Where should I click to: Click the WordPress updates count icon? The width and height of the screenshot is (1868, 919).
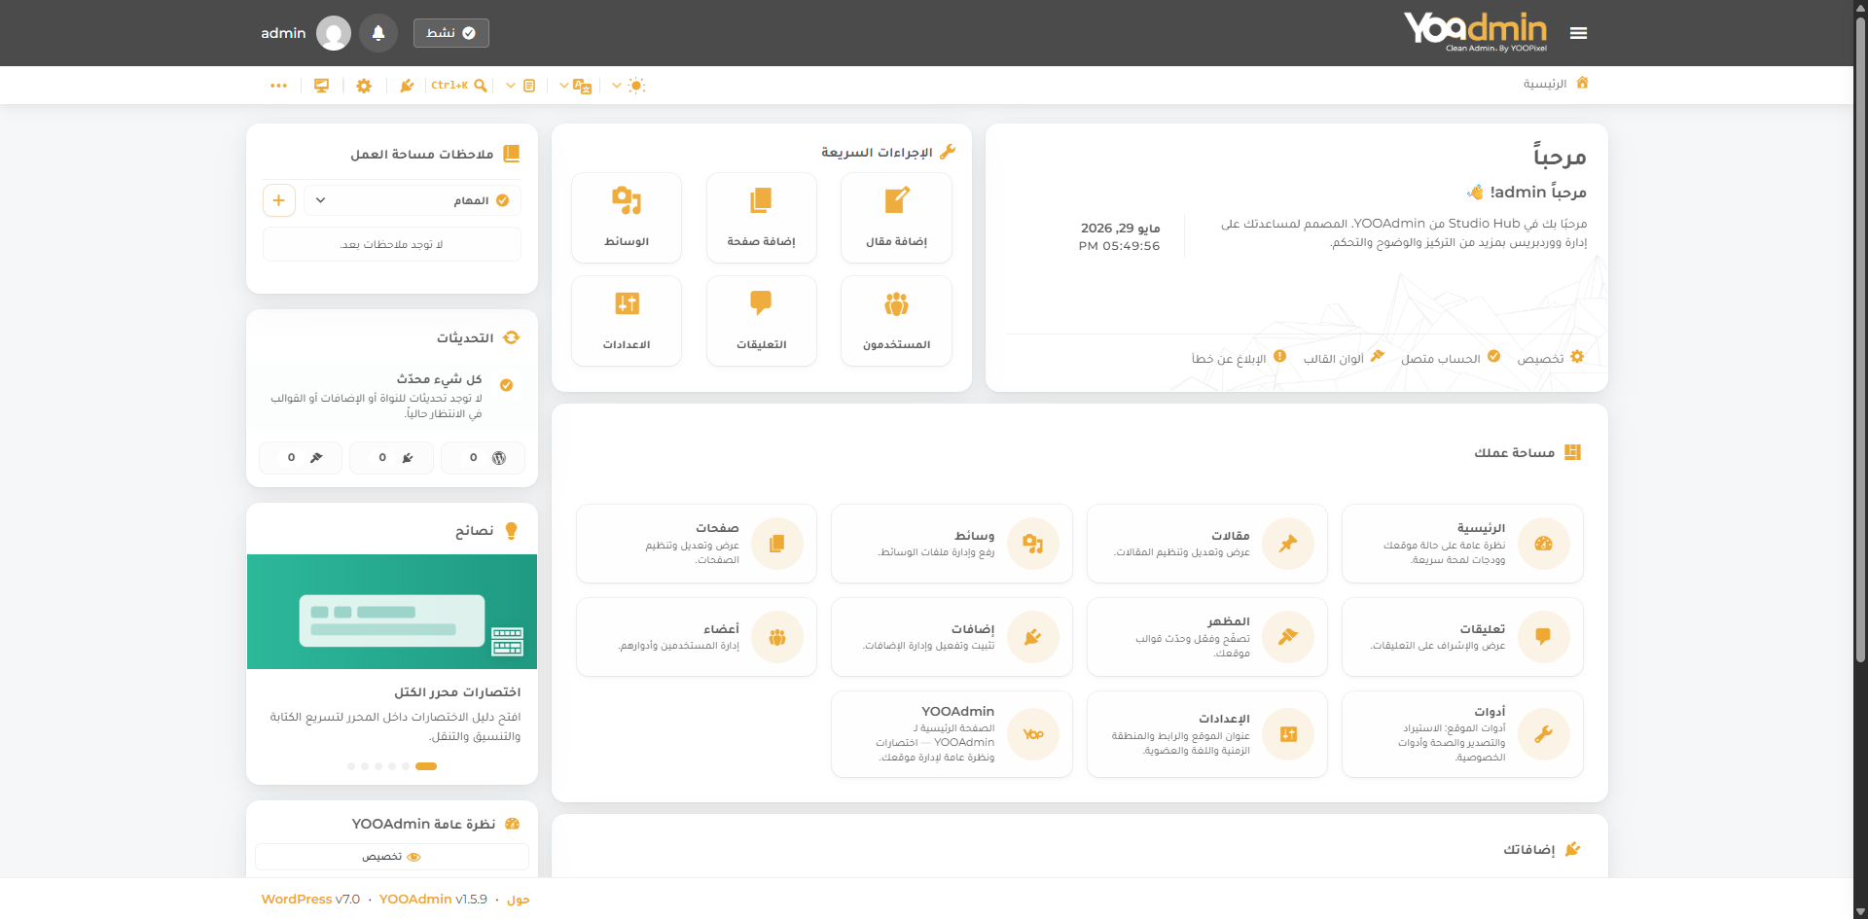tap(499, 458)
